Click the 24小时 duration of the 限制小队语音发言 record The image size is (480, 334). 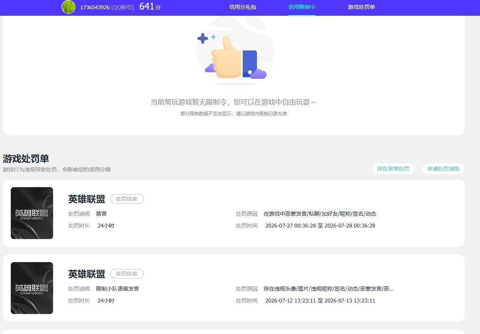pyautogui.click(x=106, y=301)
